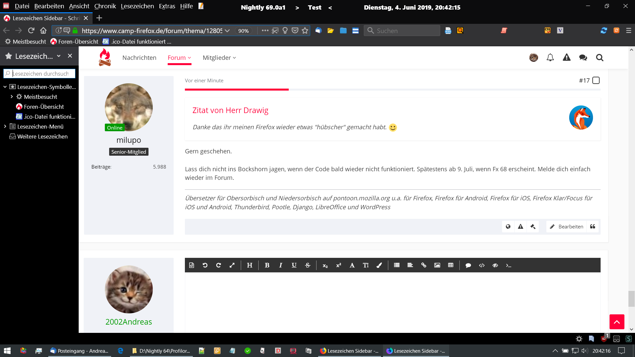This screenshot has width=635, height=357.
Task: Open the Mitglieder dropdown menu
Action: tap(219, 58)
